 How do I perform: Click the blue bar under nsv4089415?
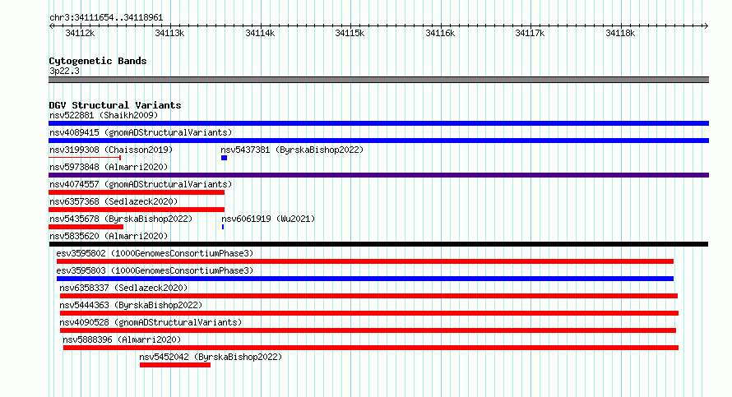pyautogui.click(x=378, y=141)
